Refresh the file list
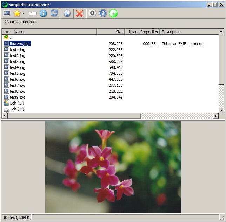 pos(54,13)
